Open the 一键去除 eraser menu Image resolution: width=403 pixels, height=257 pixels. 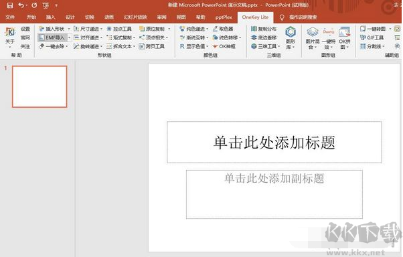click(53, 46)
